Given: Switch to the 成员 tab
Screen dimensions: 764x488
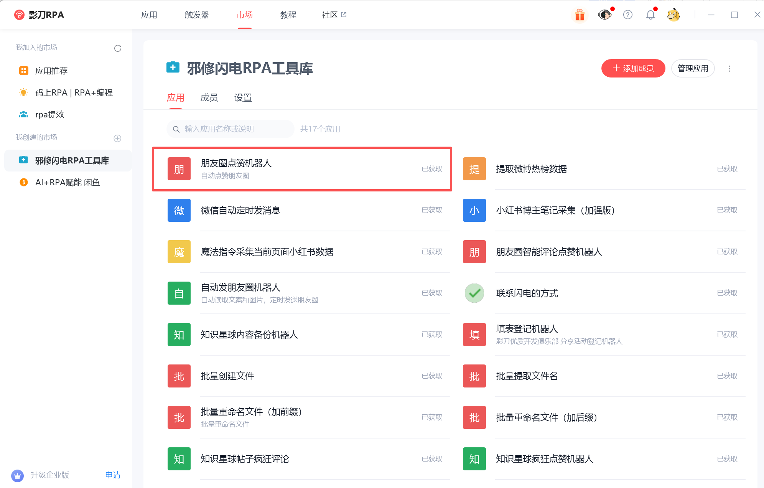Looking at the screenshot, I should (209, 98).
